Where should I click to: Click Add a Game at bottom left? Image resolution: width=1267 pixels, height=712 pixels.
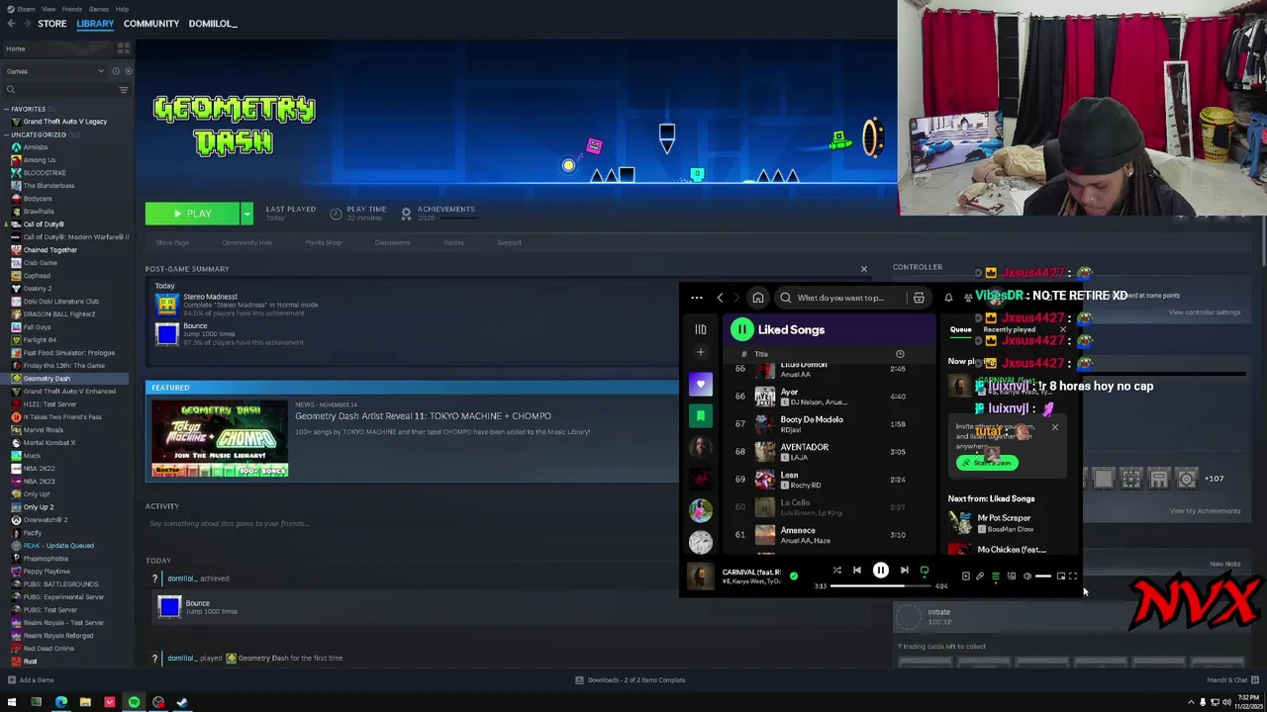30,680
